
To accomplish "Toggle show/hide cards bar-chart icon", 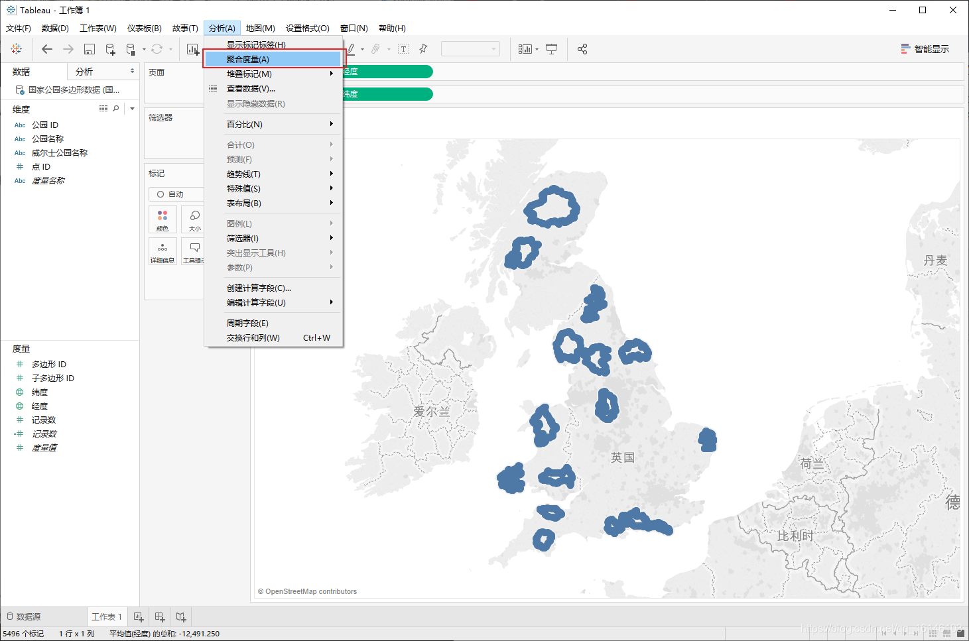I will click(x=525, y=49).
